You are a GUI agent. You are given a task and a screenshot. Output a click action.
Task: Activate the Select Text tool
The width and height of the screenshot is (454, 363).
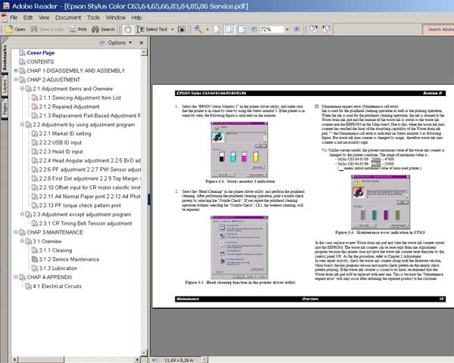pyautogui.click(x=152, y=29)
